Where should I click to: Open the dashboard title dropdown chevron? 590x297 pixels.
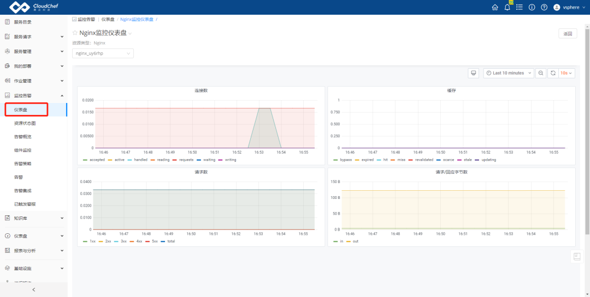pyautogui.click(x=130, y=33)
